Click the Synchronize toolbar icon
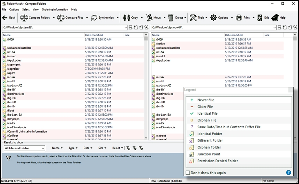The image size is (299, 184). pyautogui.click(x=94, y=18)
